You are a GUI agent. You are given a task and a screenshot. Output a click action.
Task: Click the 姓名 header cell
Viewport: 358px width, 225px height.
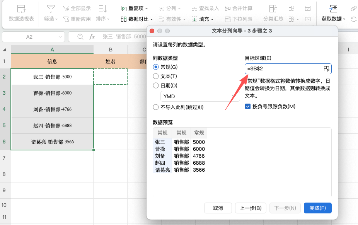[x=111, y=61]
